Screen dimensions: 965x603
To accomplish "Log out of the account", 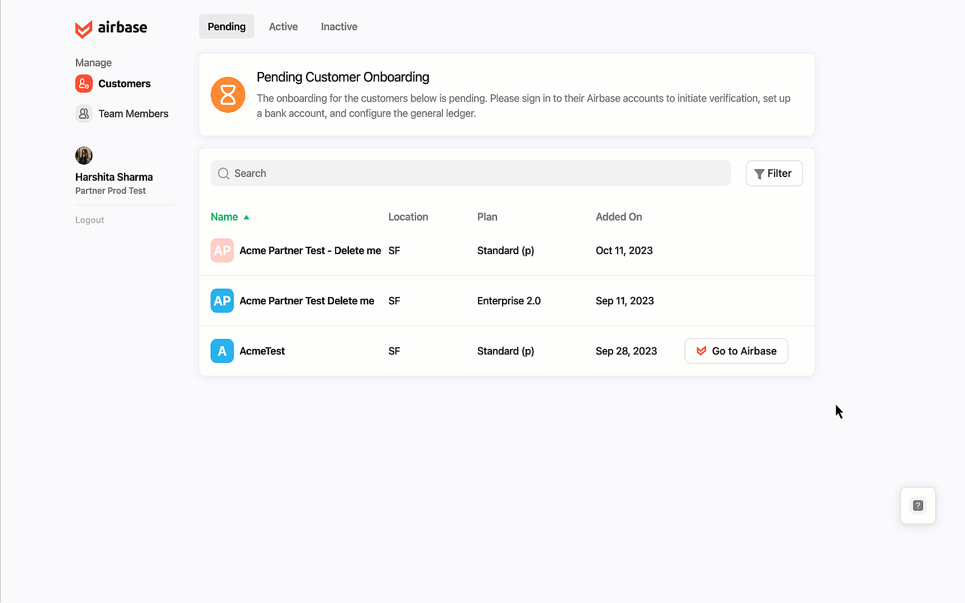I will tap(90, 220).
